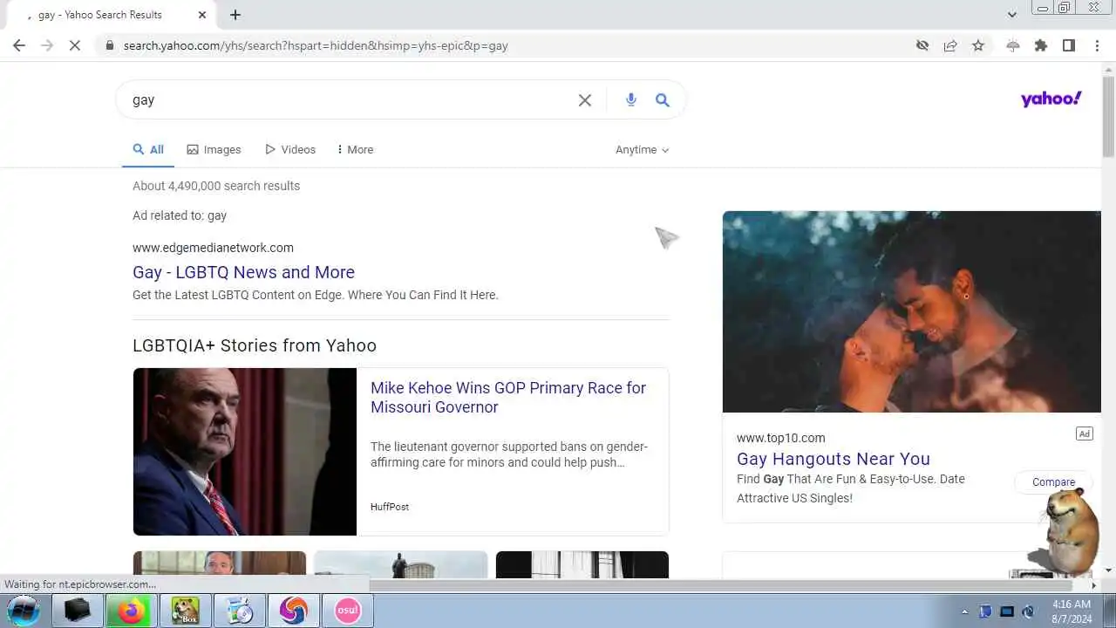
Task: Click the Ad badge label
Action: pyautogui.click(x=1084, y=433)
